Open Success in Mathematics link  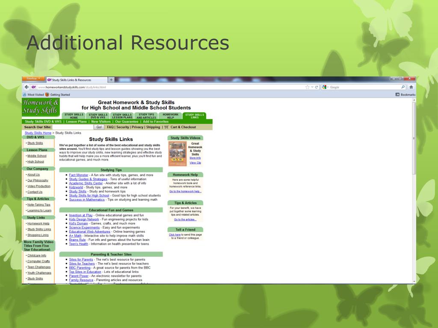pyautogui.click(x=86, y=199)
